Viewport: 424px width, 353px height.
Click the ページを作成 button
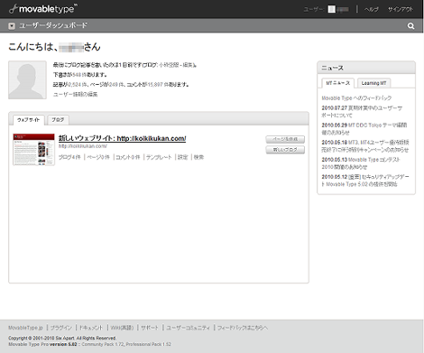[x=285, y=139]
